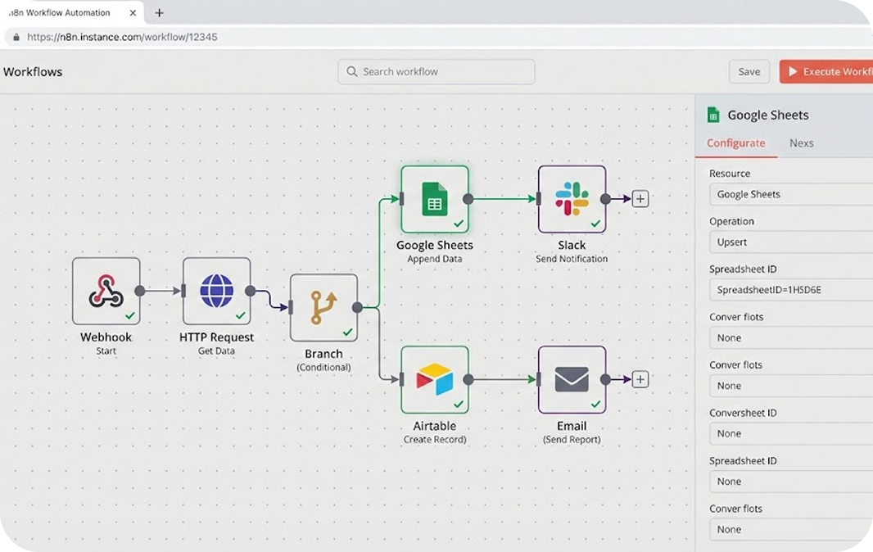
Task: Select the Webhook trigger node icon
Action: tap(106, 290)
